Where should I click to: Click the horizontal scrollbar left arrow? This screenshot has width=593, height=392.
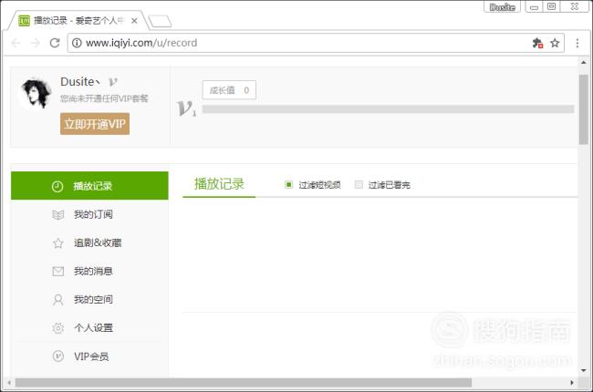9,383
